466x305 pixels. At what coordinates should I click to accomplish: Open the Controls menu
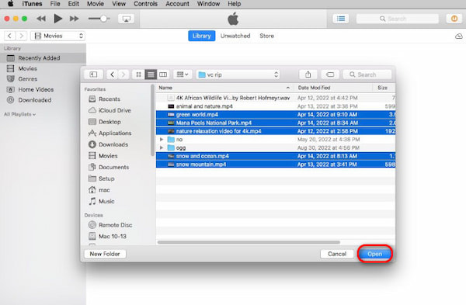145,4
